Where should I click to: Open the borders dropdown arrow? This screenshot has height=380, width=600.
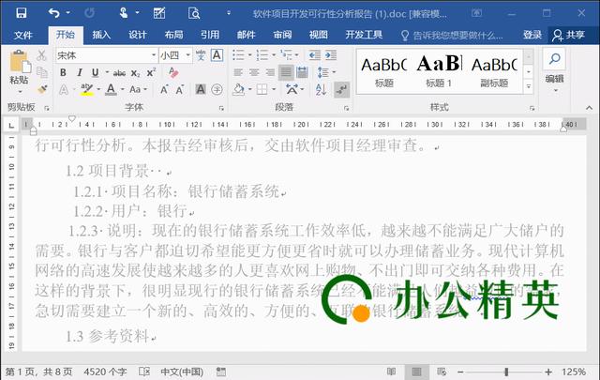pyautogui.click(x=274, y=90)
